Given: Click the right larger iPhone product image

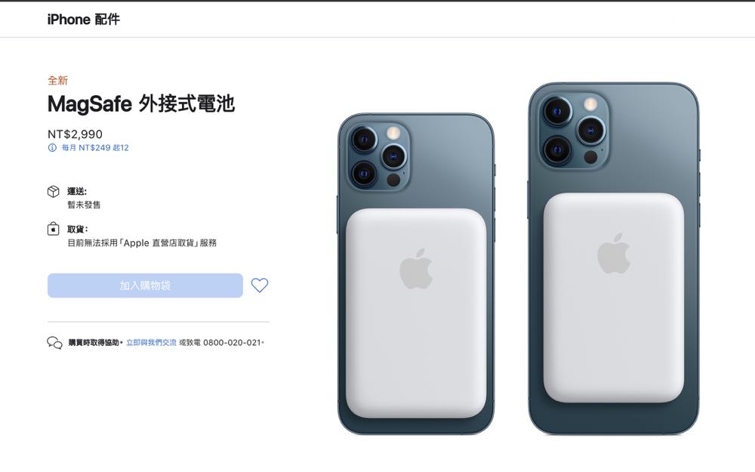Looking at the screenshot, I should [614, 258].
